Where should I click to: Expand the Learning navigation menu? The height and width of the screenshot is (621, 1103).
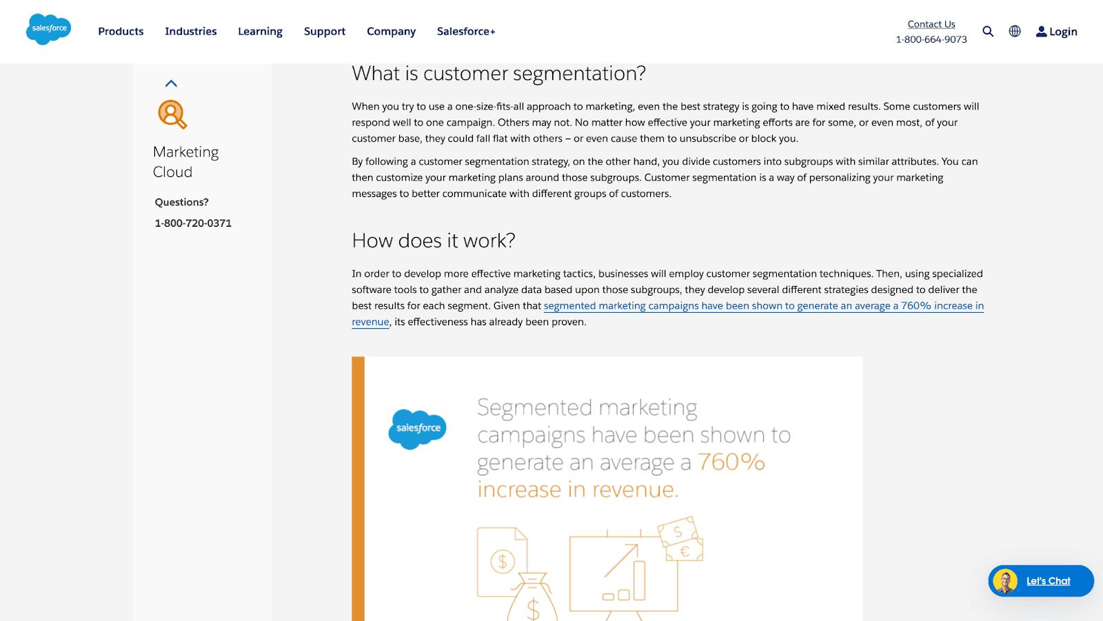(260, 32)
